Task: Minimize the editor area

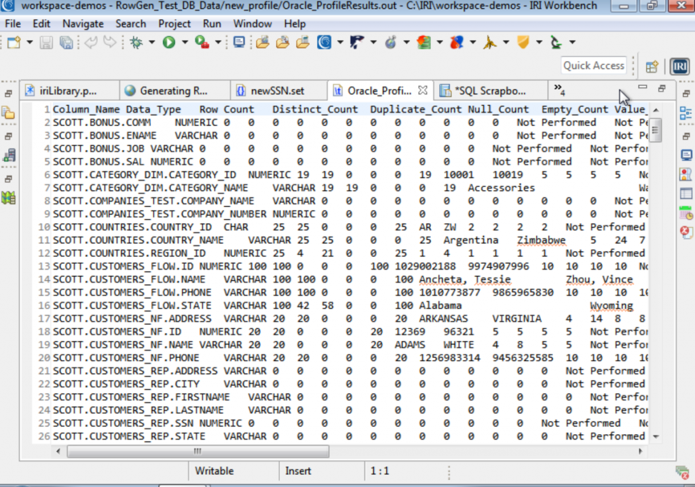Action: (x=642, y=87)
